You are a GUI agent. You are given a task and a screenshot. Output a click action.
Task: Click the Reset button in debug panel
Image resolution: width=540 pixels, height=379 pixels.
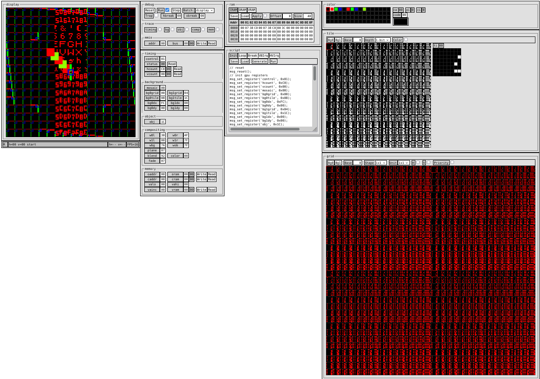150,10
